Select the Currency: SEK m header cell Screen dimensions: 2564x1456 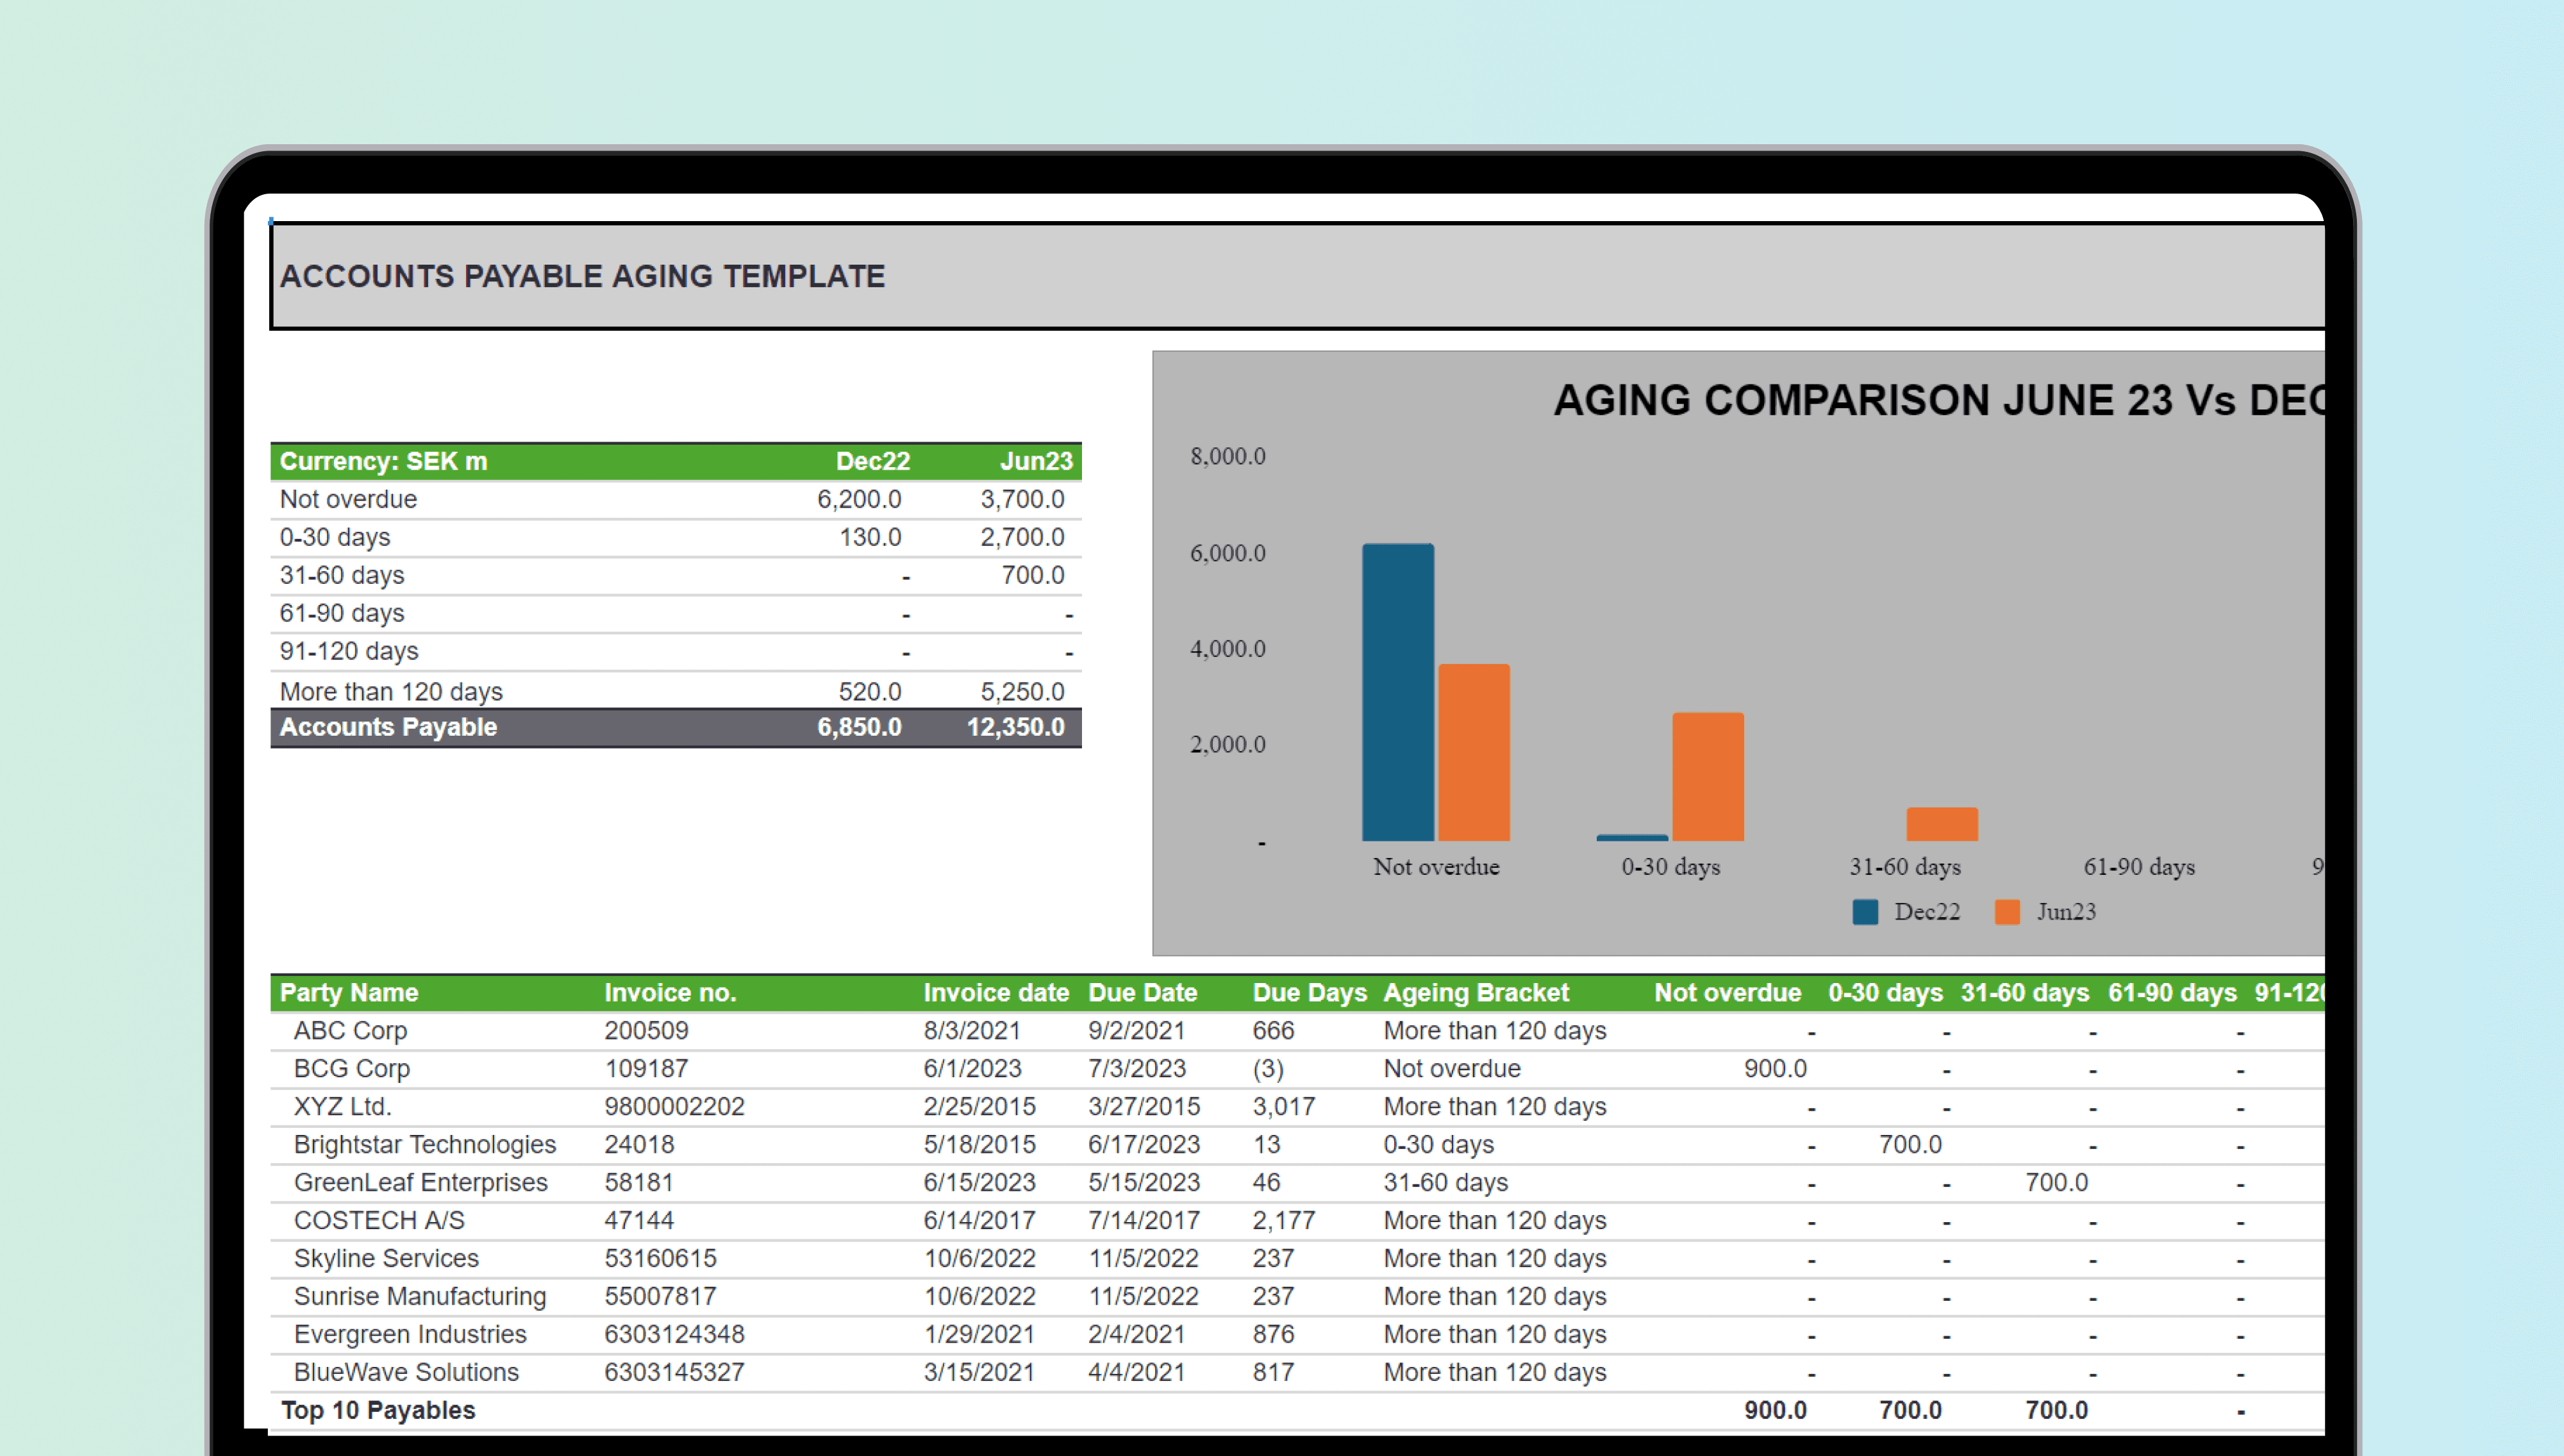384,461
